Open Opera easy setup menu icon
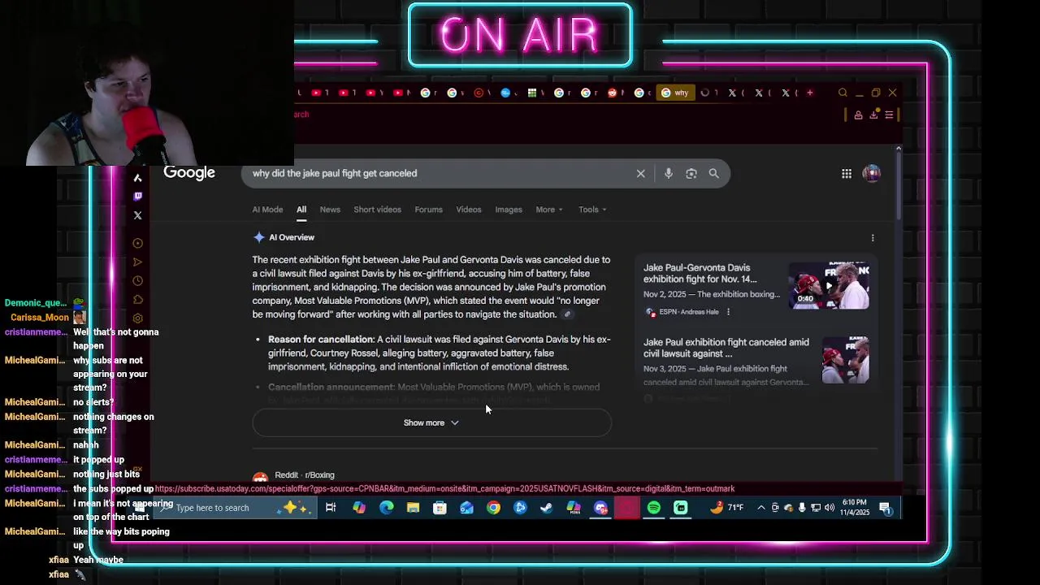 click(x=890, y=115)
